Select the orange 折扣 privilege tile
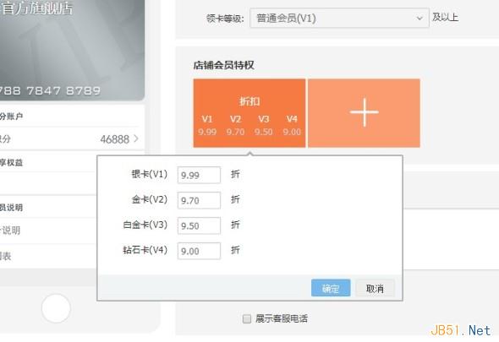The width and height of the screenshot is (499, 342). coord(249,113)
